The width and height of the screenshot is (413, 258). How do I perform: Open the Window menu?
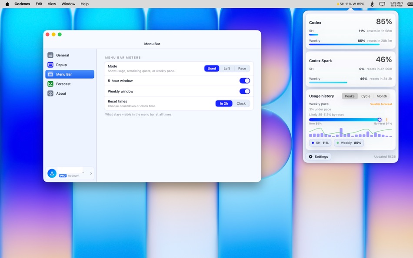(x=68, y=4)
